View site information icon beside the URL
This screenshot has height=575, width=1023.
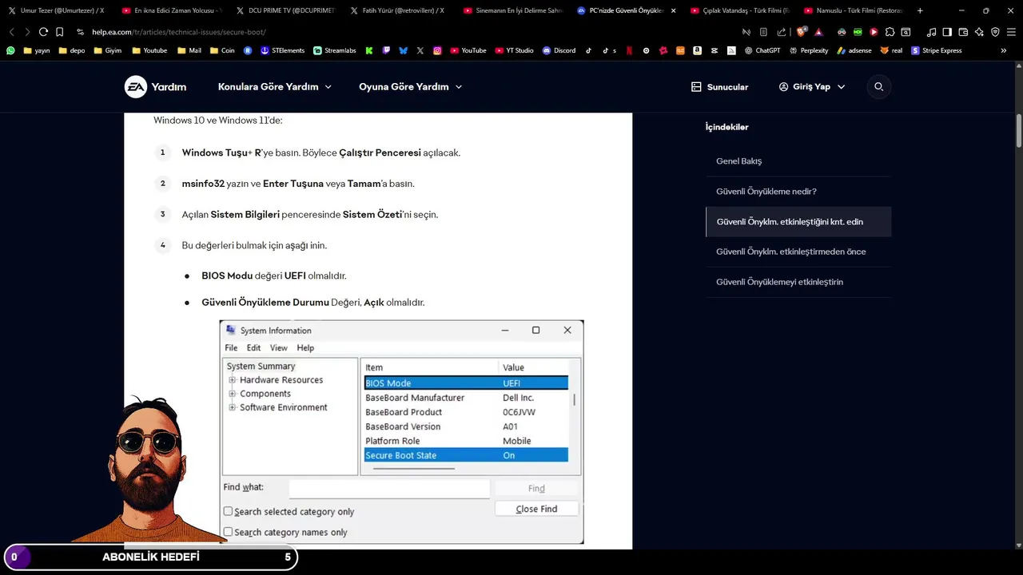click(81, 32)
